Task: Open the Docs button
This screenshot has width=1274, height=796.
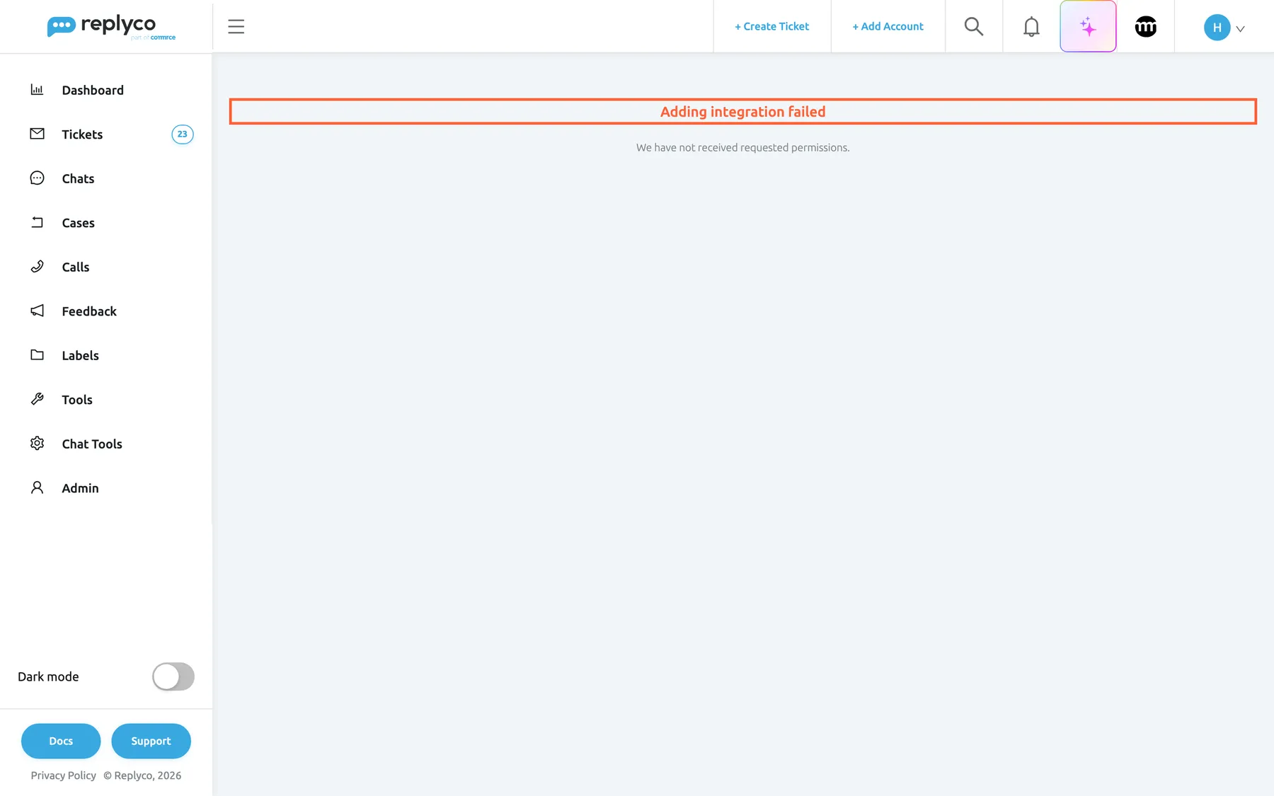Action: point(61,741)
